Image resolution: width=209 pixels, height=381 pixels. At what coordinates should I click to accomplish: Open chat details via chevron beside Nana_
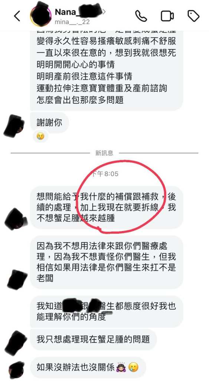click(104, 12)
